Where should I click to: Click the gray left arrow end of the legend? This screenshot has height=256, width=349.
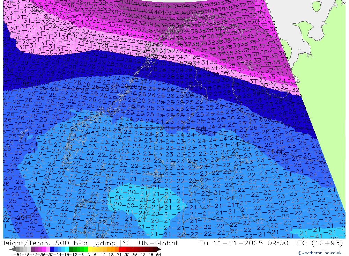[13, 249]
